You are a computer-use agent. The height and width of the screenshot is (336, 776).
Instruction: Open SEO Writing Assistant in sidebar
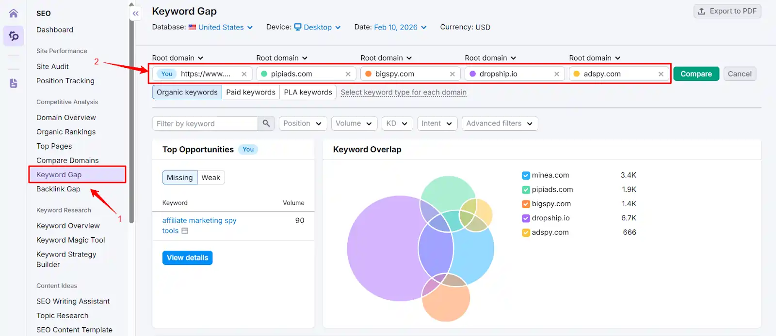pyautogui.click(x=73, y=301)
